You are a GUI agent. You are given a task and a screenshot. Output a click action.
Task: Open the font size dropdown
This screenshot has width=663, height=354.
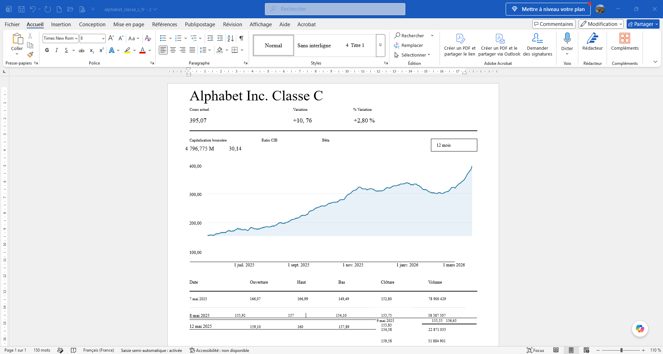tap(103, 38)
